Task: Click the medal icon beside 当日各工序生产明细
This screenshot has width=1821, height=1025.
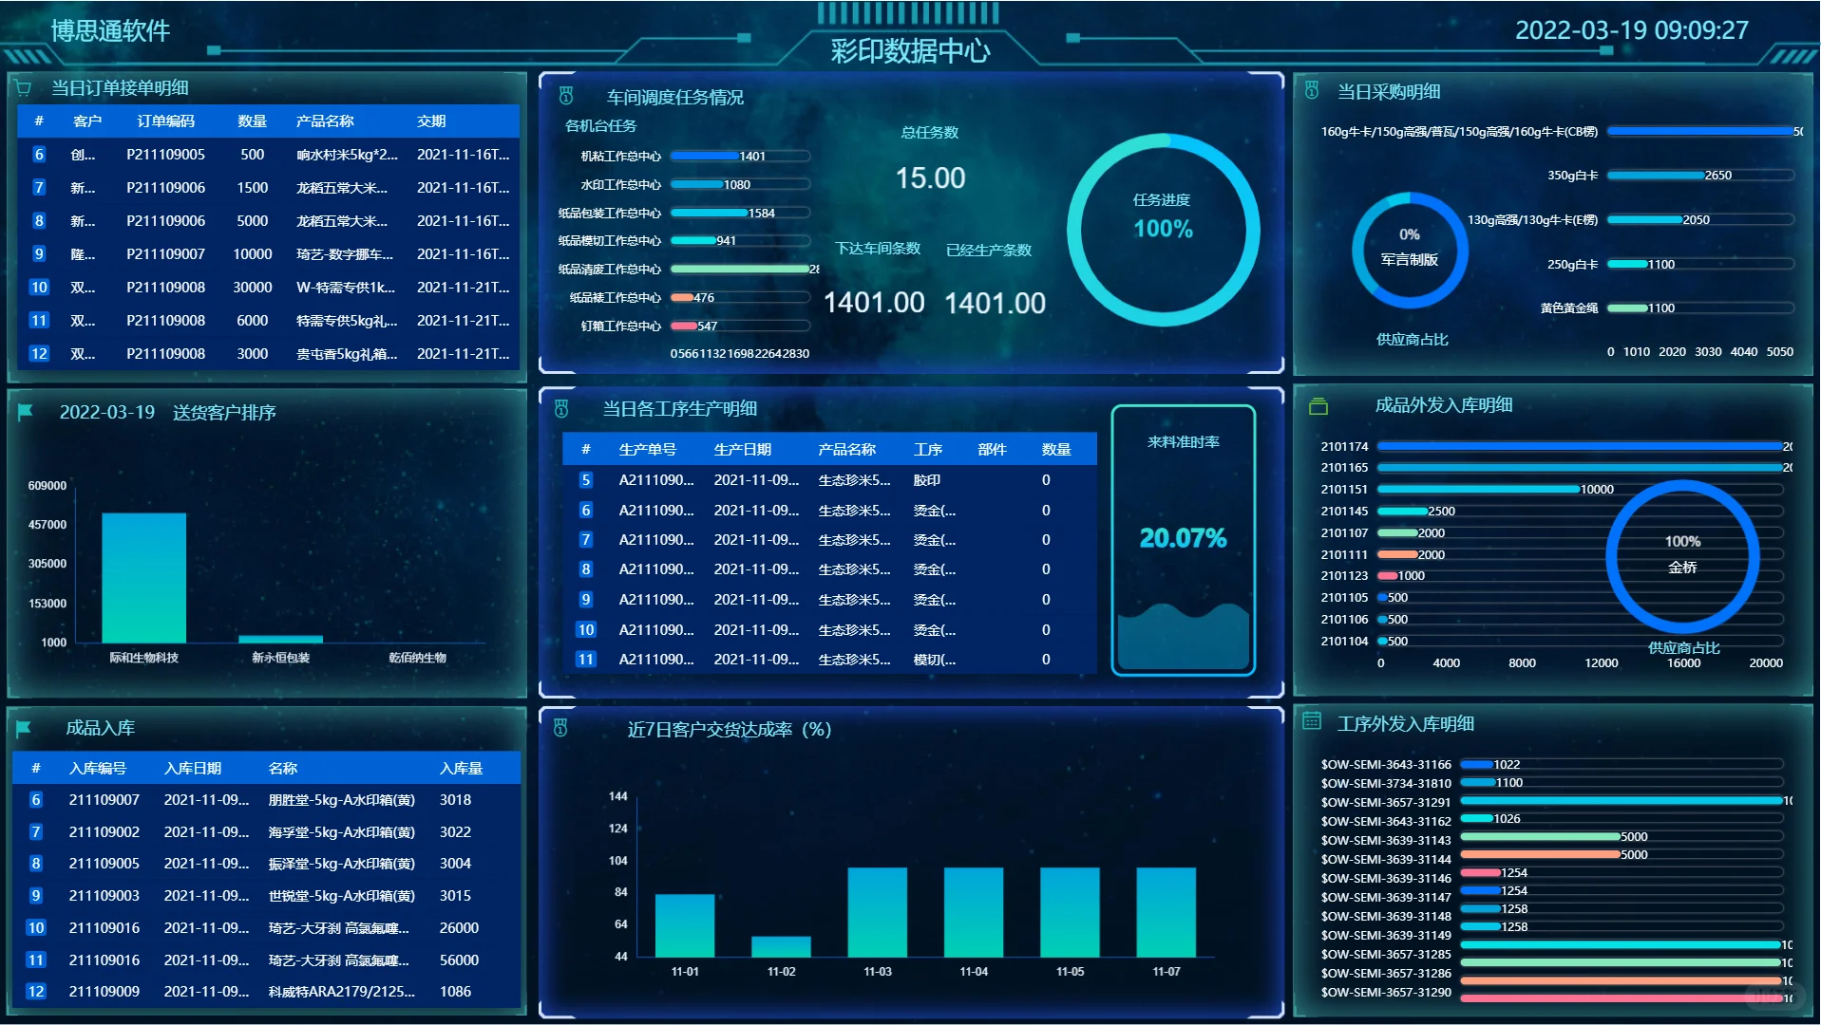Action: (561, 408)
